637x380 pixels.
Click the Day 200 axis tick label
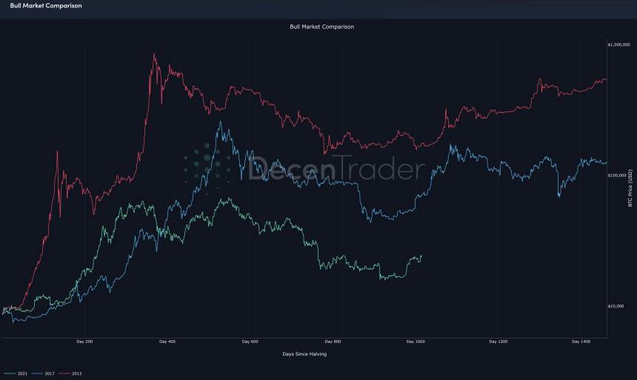pyautogui.click(x=85, y=341)
